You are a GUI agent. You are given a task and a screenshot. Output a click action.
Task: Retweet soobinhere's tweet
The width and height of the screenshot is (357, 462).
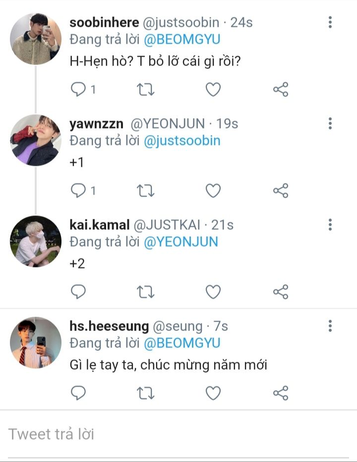[145, 89]
